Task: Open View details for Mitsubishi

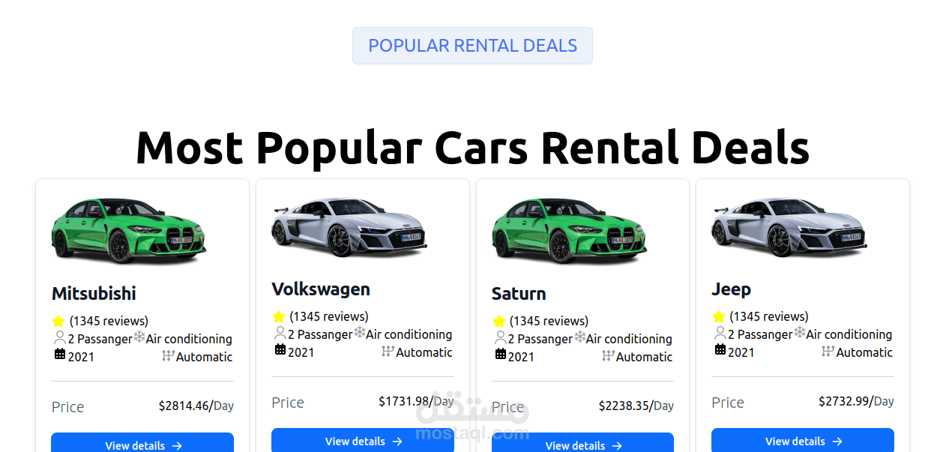Action: tap(142, 445)
